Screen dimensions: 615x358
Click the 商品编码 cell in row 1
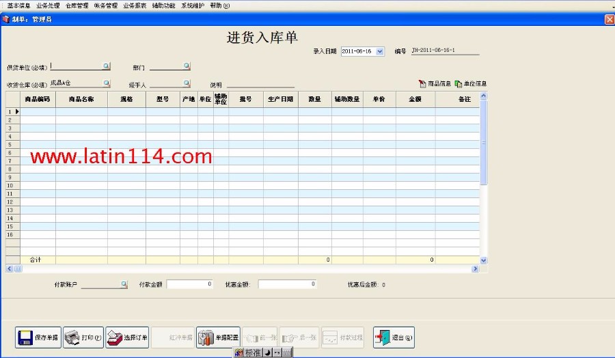38,112
